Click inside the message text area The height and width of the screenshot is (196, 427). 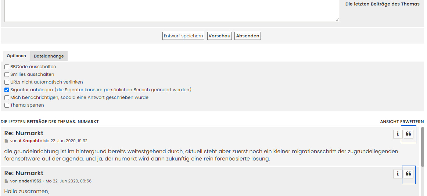point(172,10)
